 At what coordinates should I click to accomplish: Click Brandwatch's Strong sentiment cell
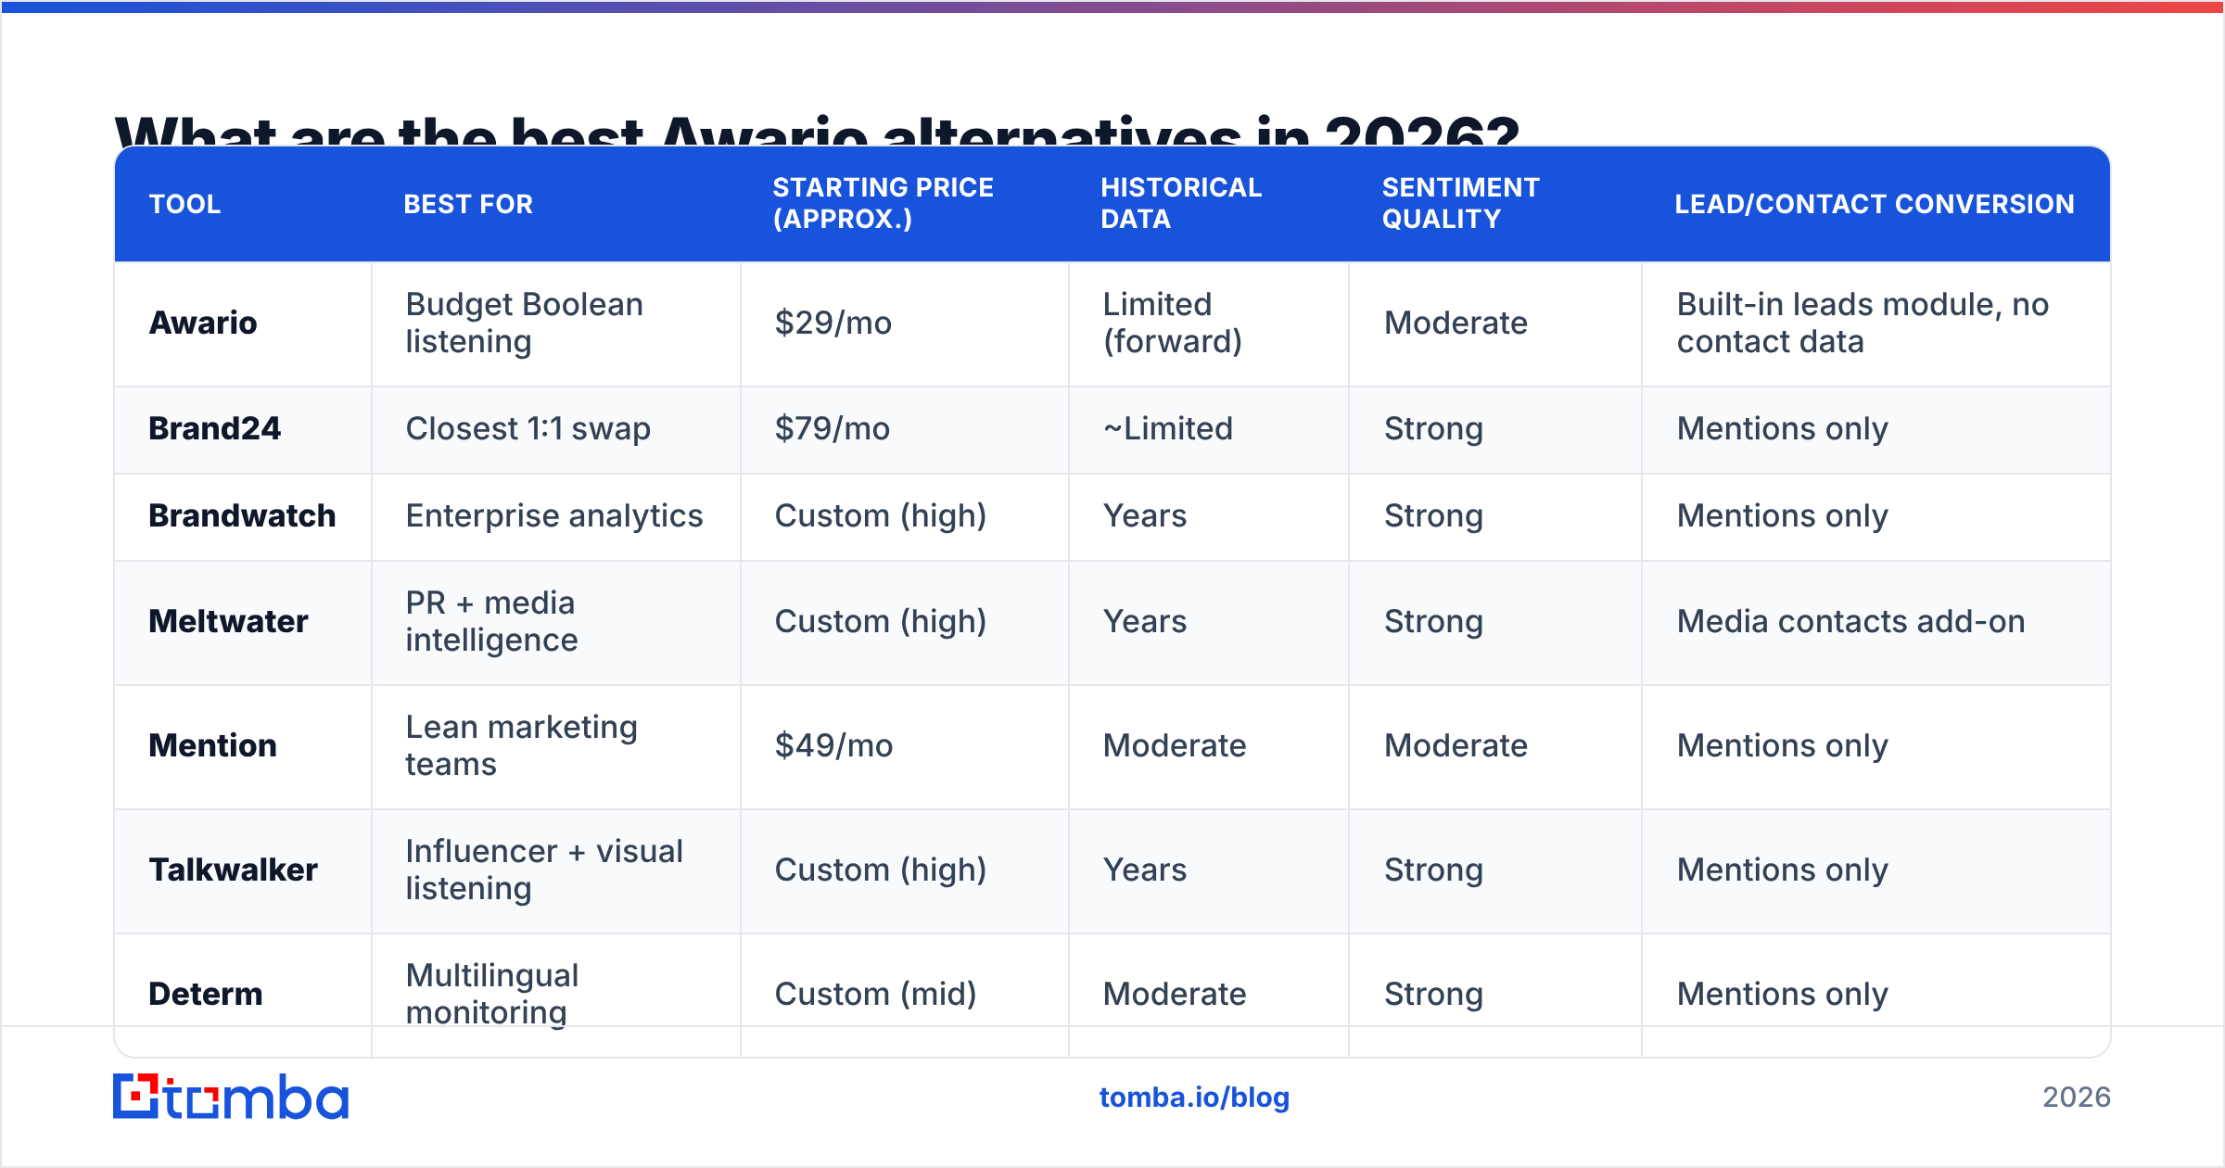[x=1495, y=516]
